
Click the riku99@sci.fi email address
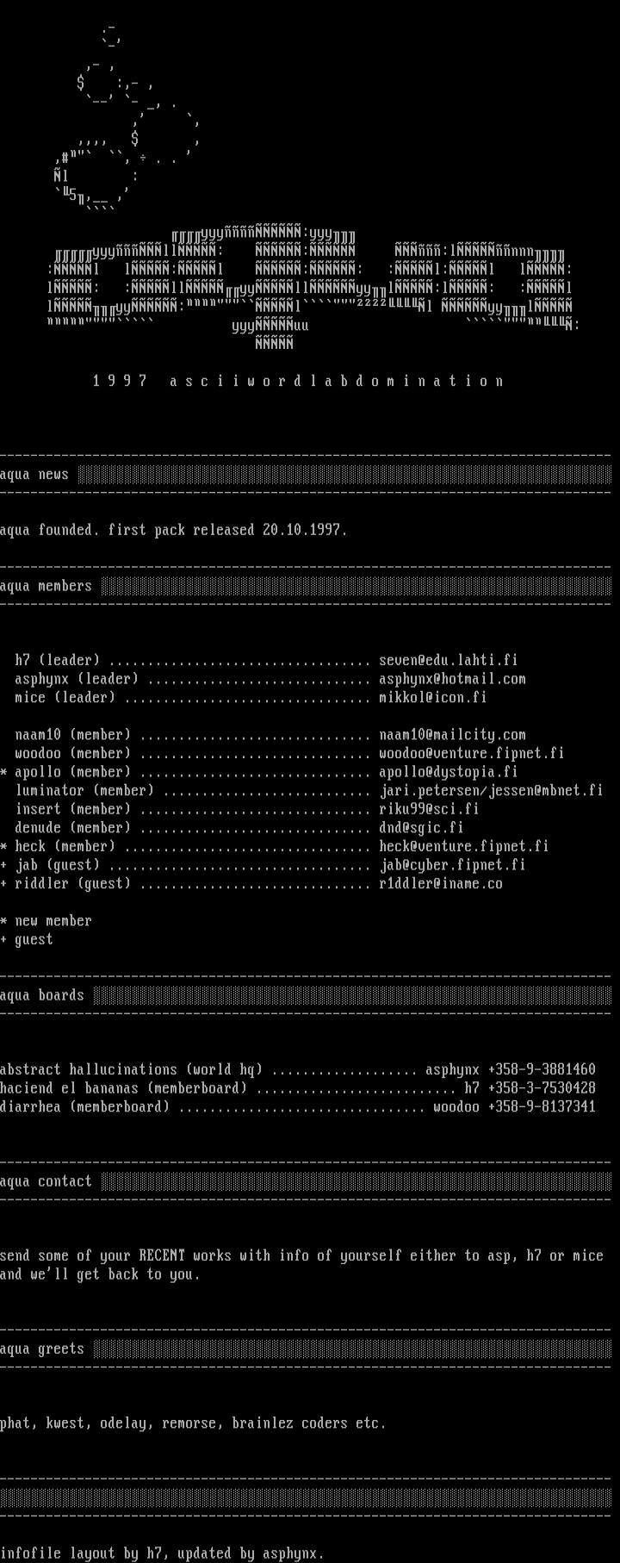429,809
